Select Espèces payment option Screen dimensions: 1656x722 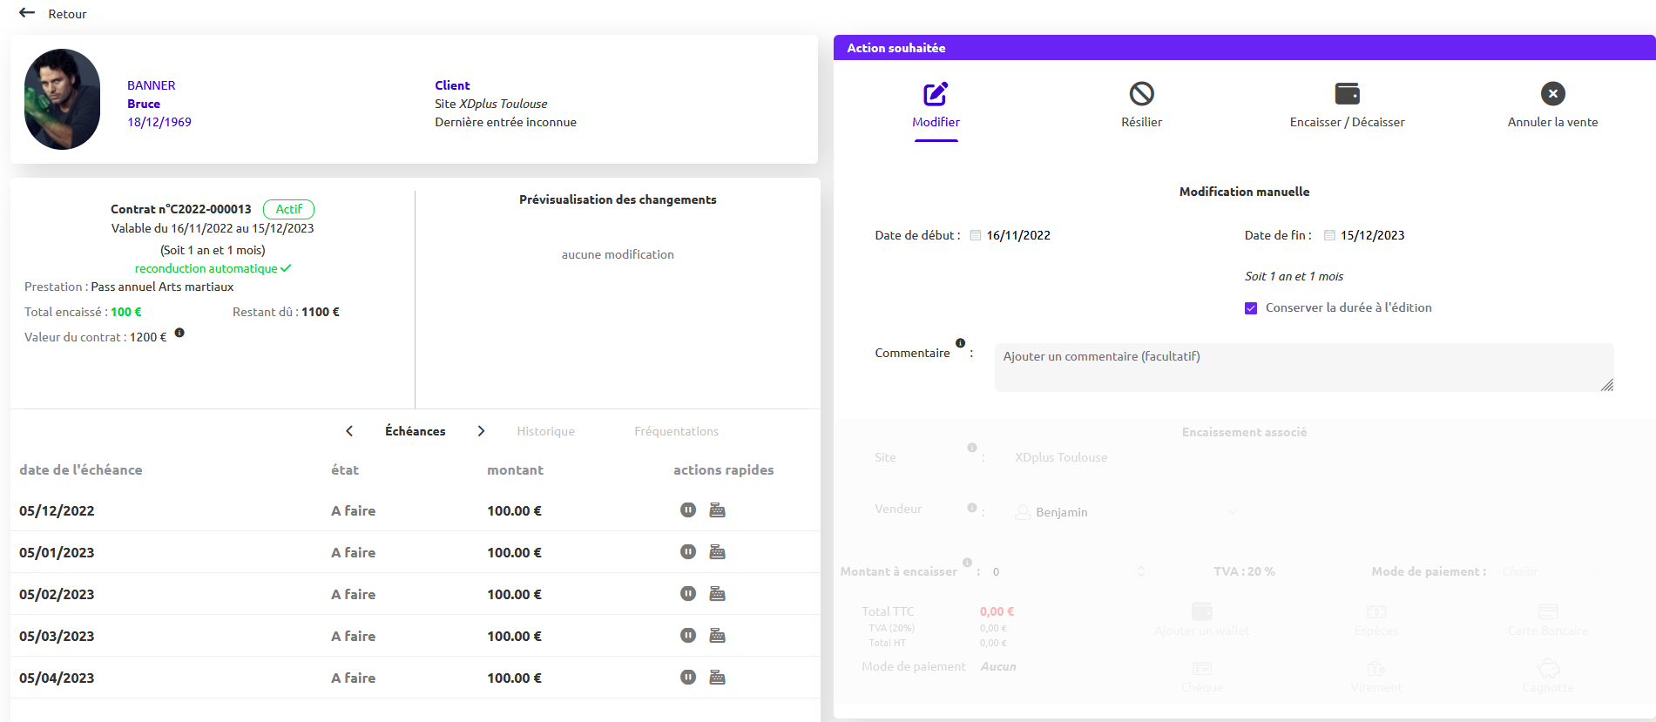pos(1375,619)
